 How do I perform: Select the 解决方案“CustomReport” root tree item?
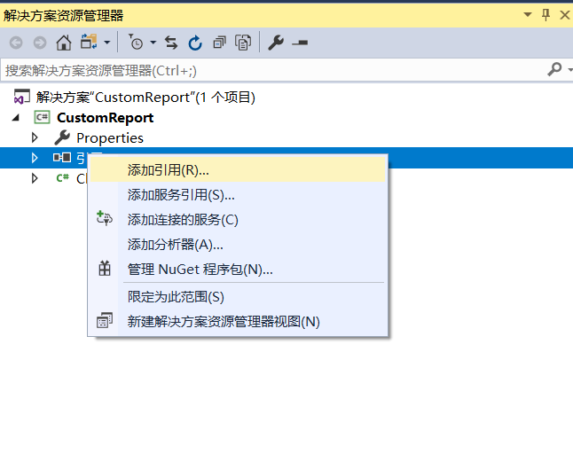(x=145, y=97)
